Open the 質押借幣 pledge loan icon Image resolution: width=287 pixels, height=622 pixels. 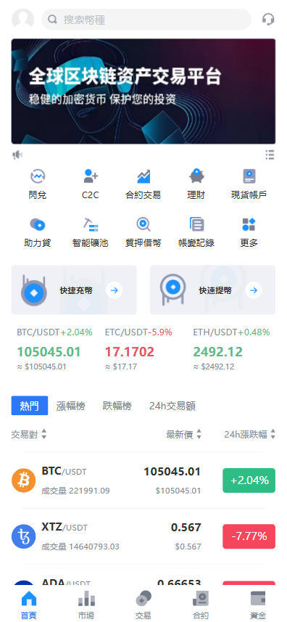(x=143, y=224)
